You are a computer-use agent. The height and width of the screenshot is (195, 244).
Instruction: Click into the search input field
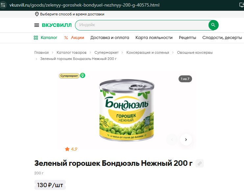click(x=142, y=25)
